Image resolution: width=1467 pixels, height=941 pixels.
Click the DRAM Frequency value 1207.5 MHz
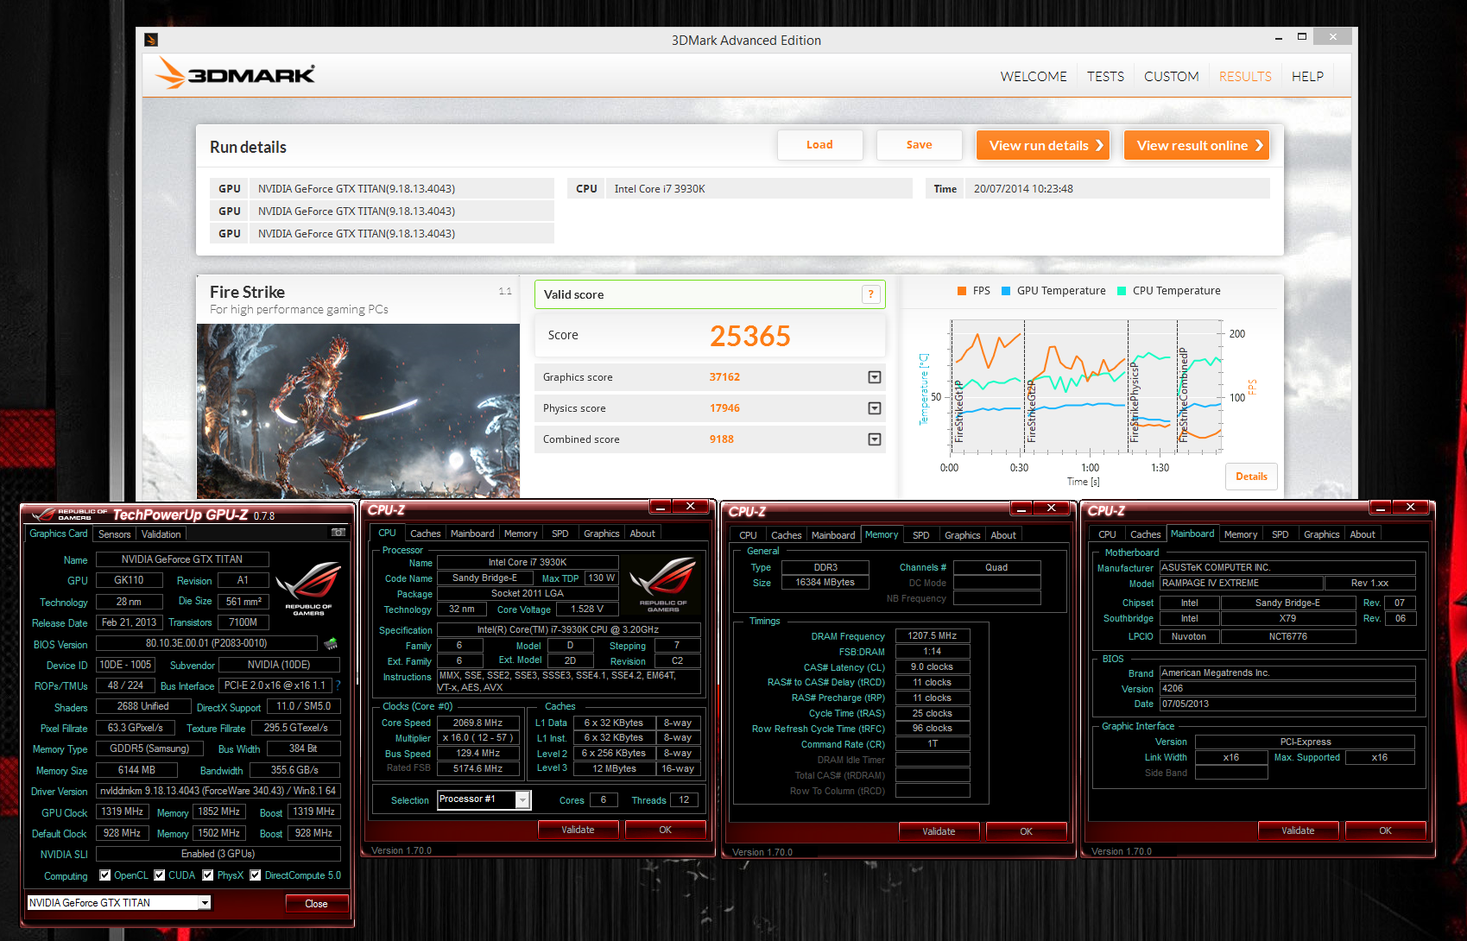933,635
